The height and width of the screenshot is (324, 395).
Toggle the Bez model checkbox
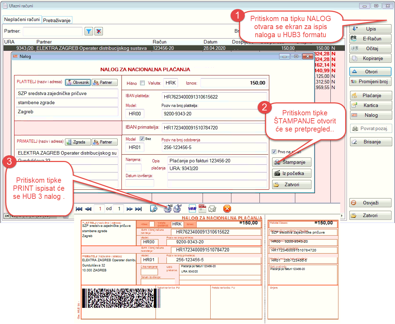pos(142,139)
